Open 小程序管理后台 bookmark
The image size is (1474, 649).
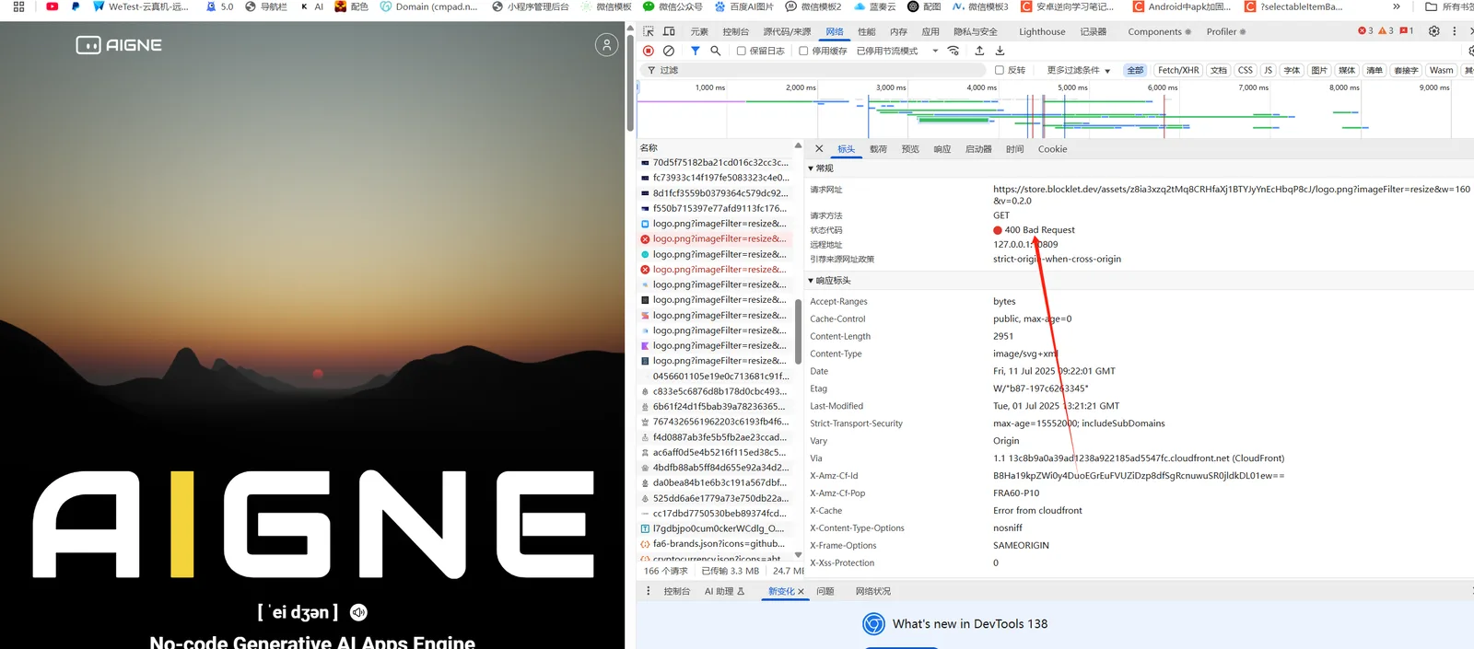coord(530,6)
